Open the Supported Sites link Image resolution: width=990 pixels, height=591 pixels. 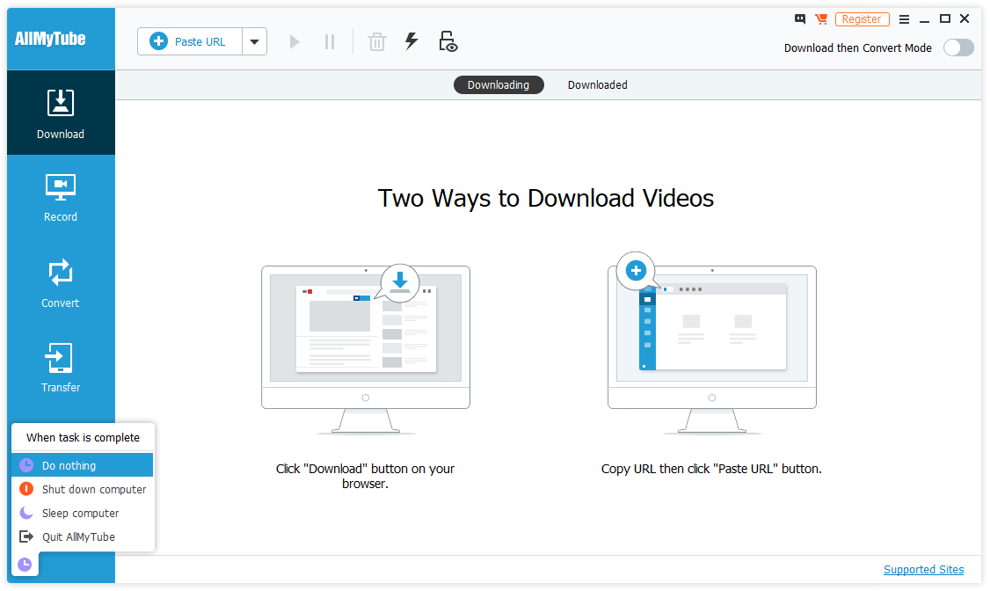pos(924,570)
